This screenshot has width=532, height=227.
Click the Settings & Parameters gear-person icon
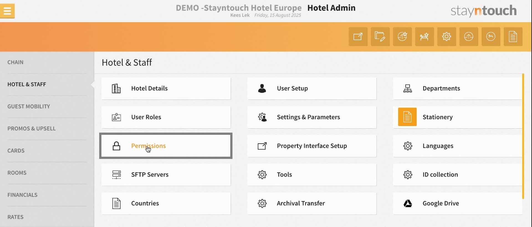262,117
